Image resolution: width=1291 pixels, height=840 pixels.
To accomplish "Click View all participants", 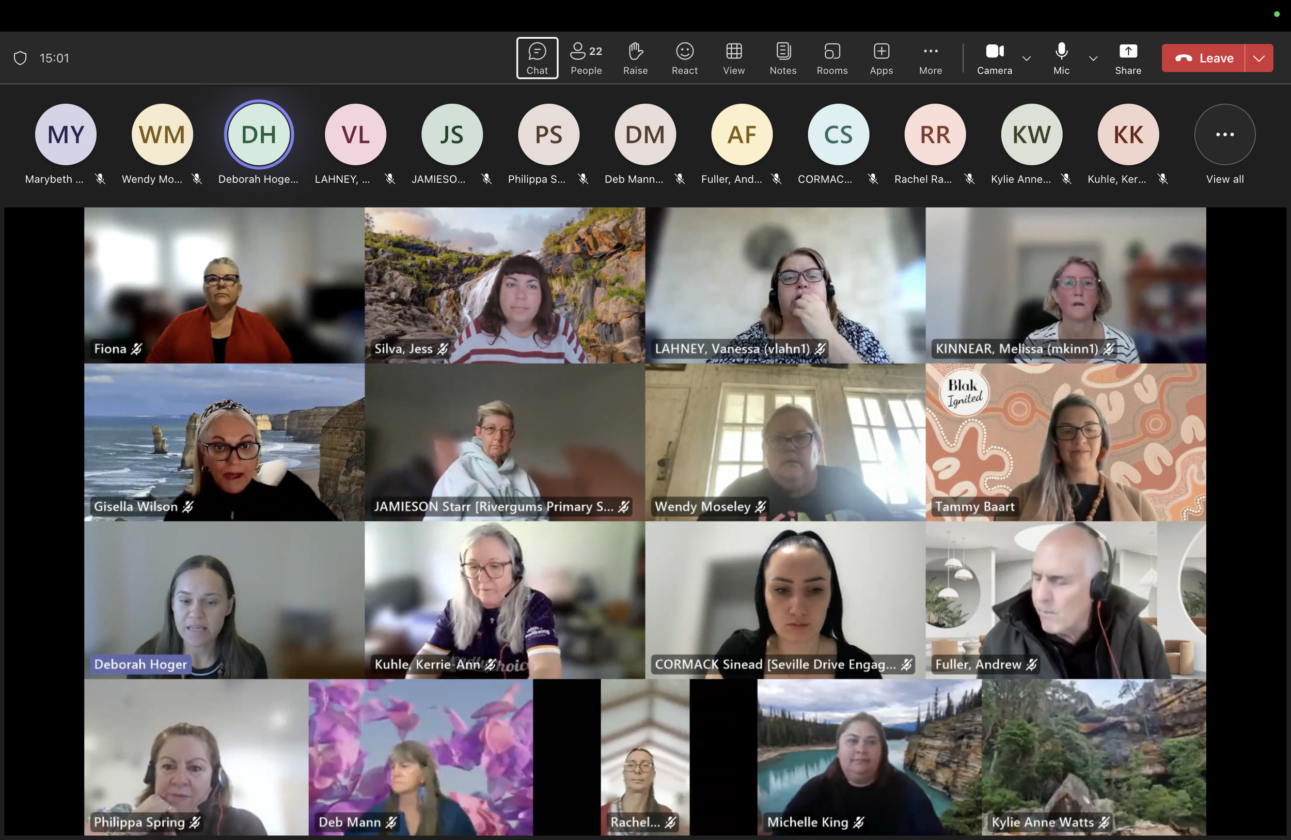I will tap(1224, 179).
